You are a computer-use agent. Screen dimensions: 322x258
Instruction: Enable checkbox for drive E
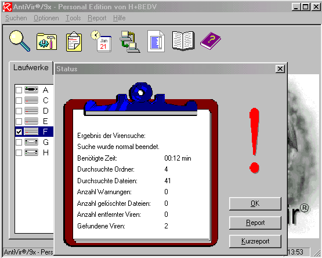(19, 121)
